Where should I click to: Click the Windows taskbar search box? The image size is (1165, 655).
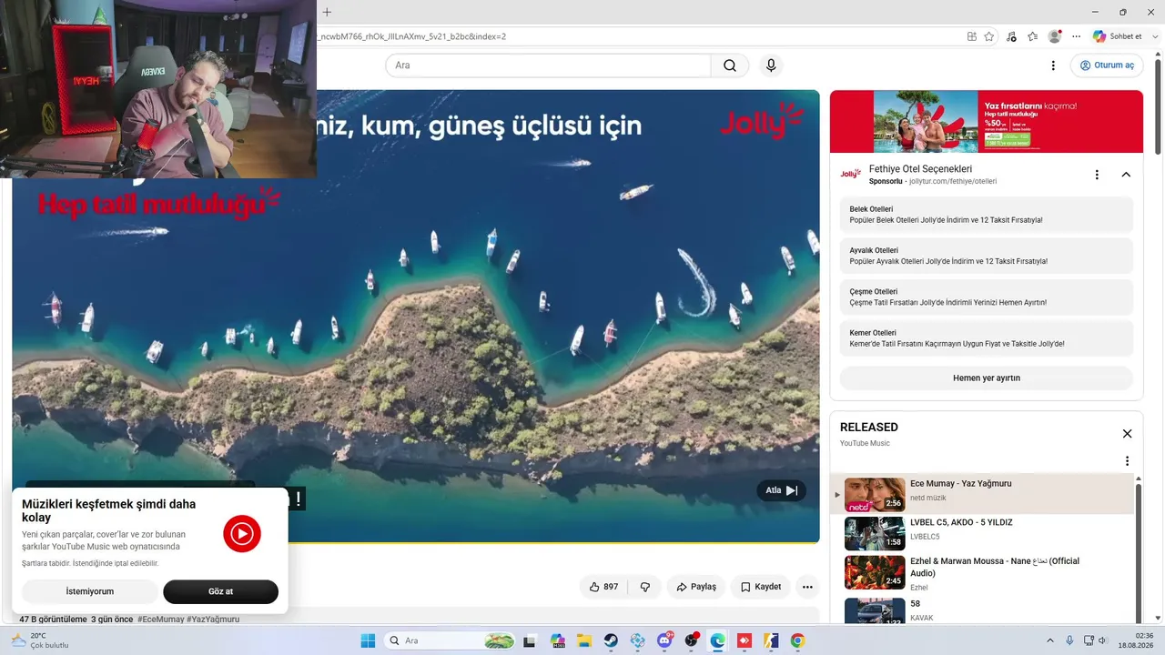[x=450, y=640]
